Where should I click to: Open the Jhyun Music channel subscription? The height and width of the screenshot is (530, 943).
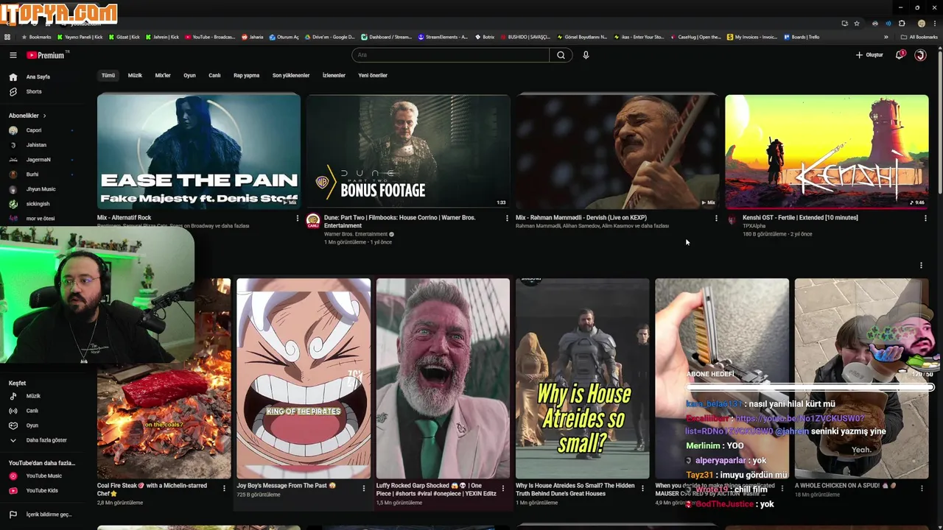[x=41, y=189]
